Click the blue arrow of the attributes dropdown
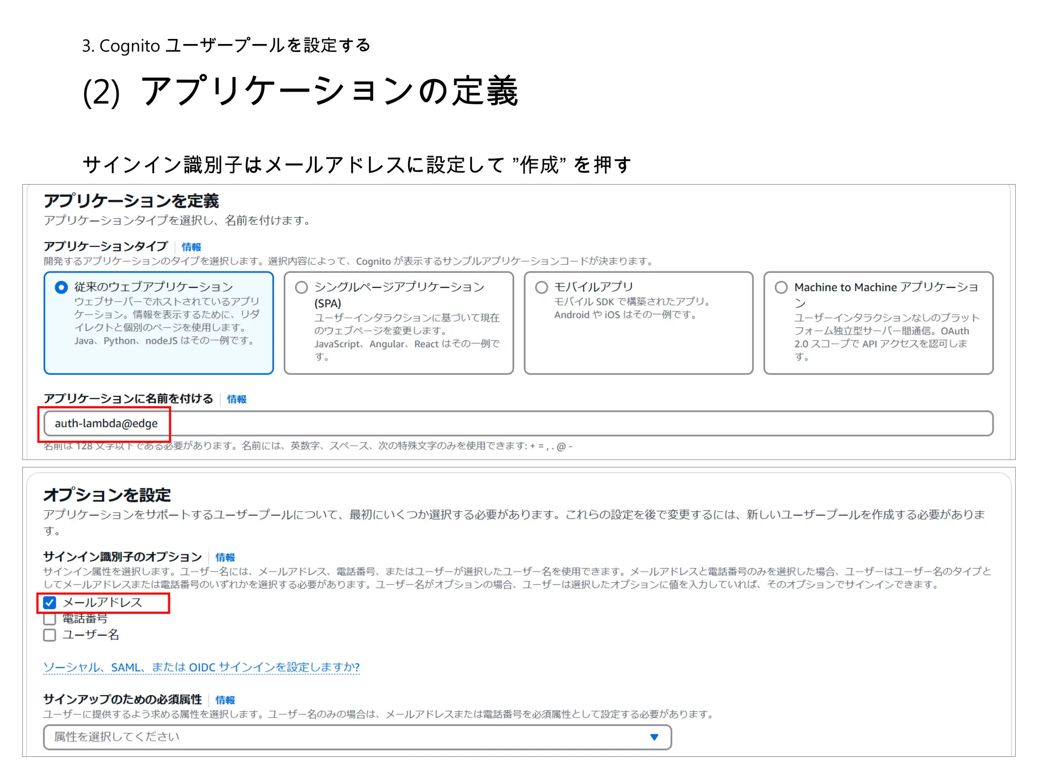This screenshot has height=778, width=1038. (x=654, y=737)
